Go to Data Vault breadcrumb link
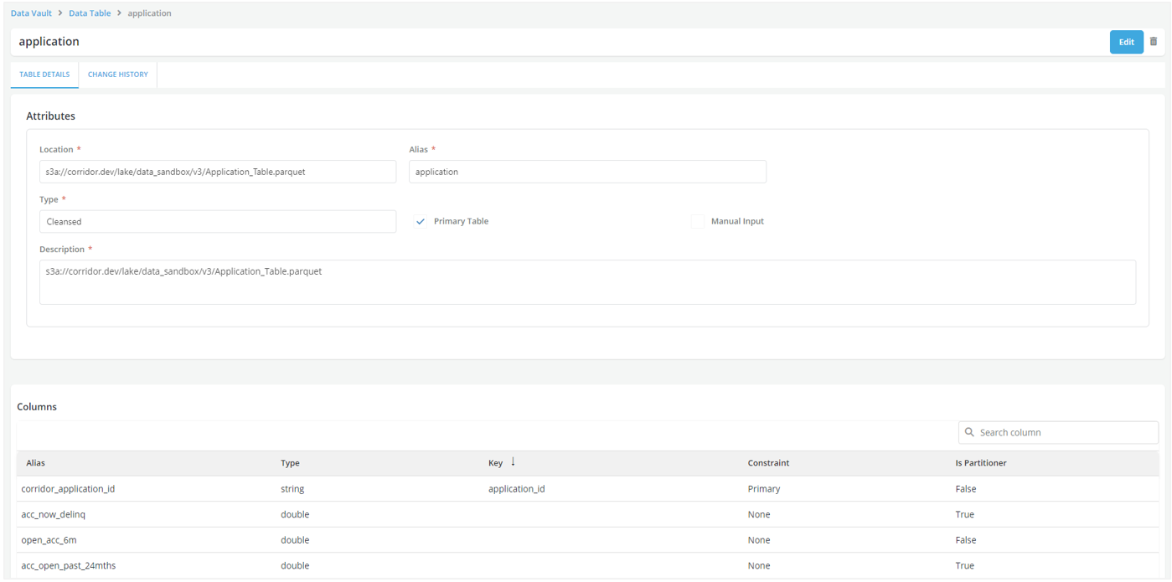1172x582 pixels. pyautogui.click(x=31, y=13)
